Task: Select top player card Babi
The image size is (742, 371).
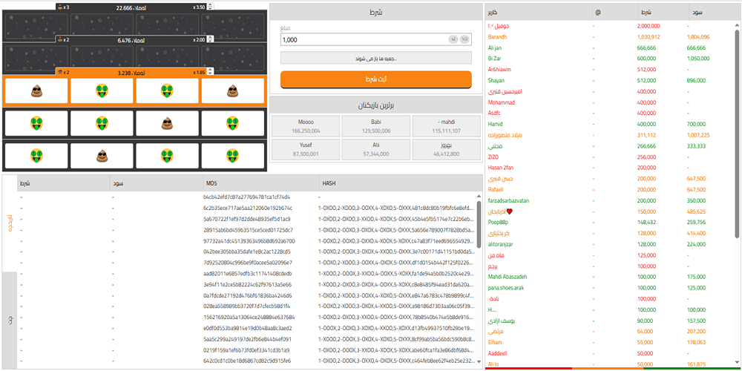Action: pyautogui.click(x=376, y=126)
